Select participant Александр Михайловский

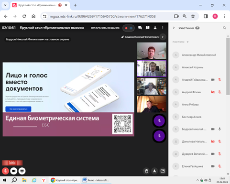199,55
